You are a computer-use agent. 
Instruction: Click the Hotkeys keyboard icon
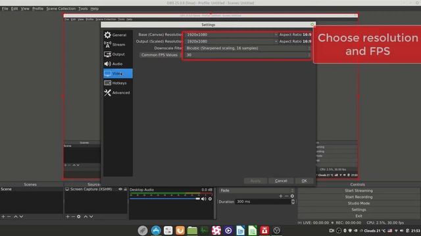(x=107, y=83)
